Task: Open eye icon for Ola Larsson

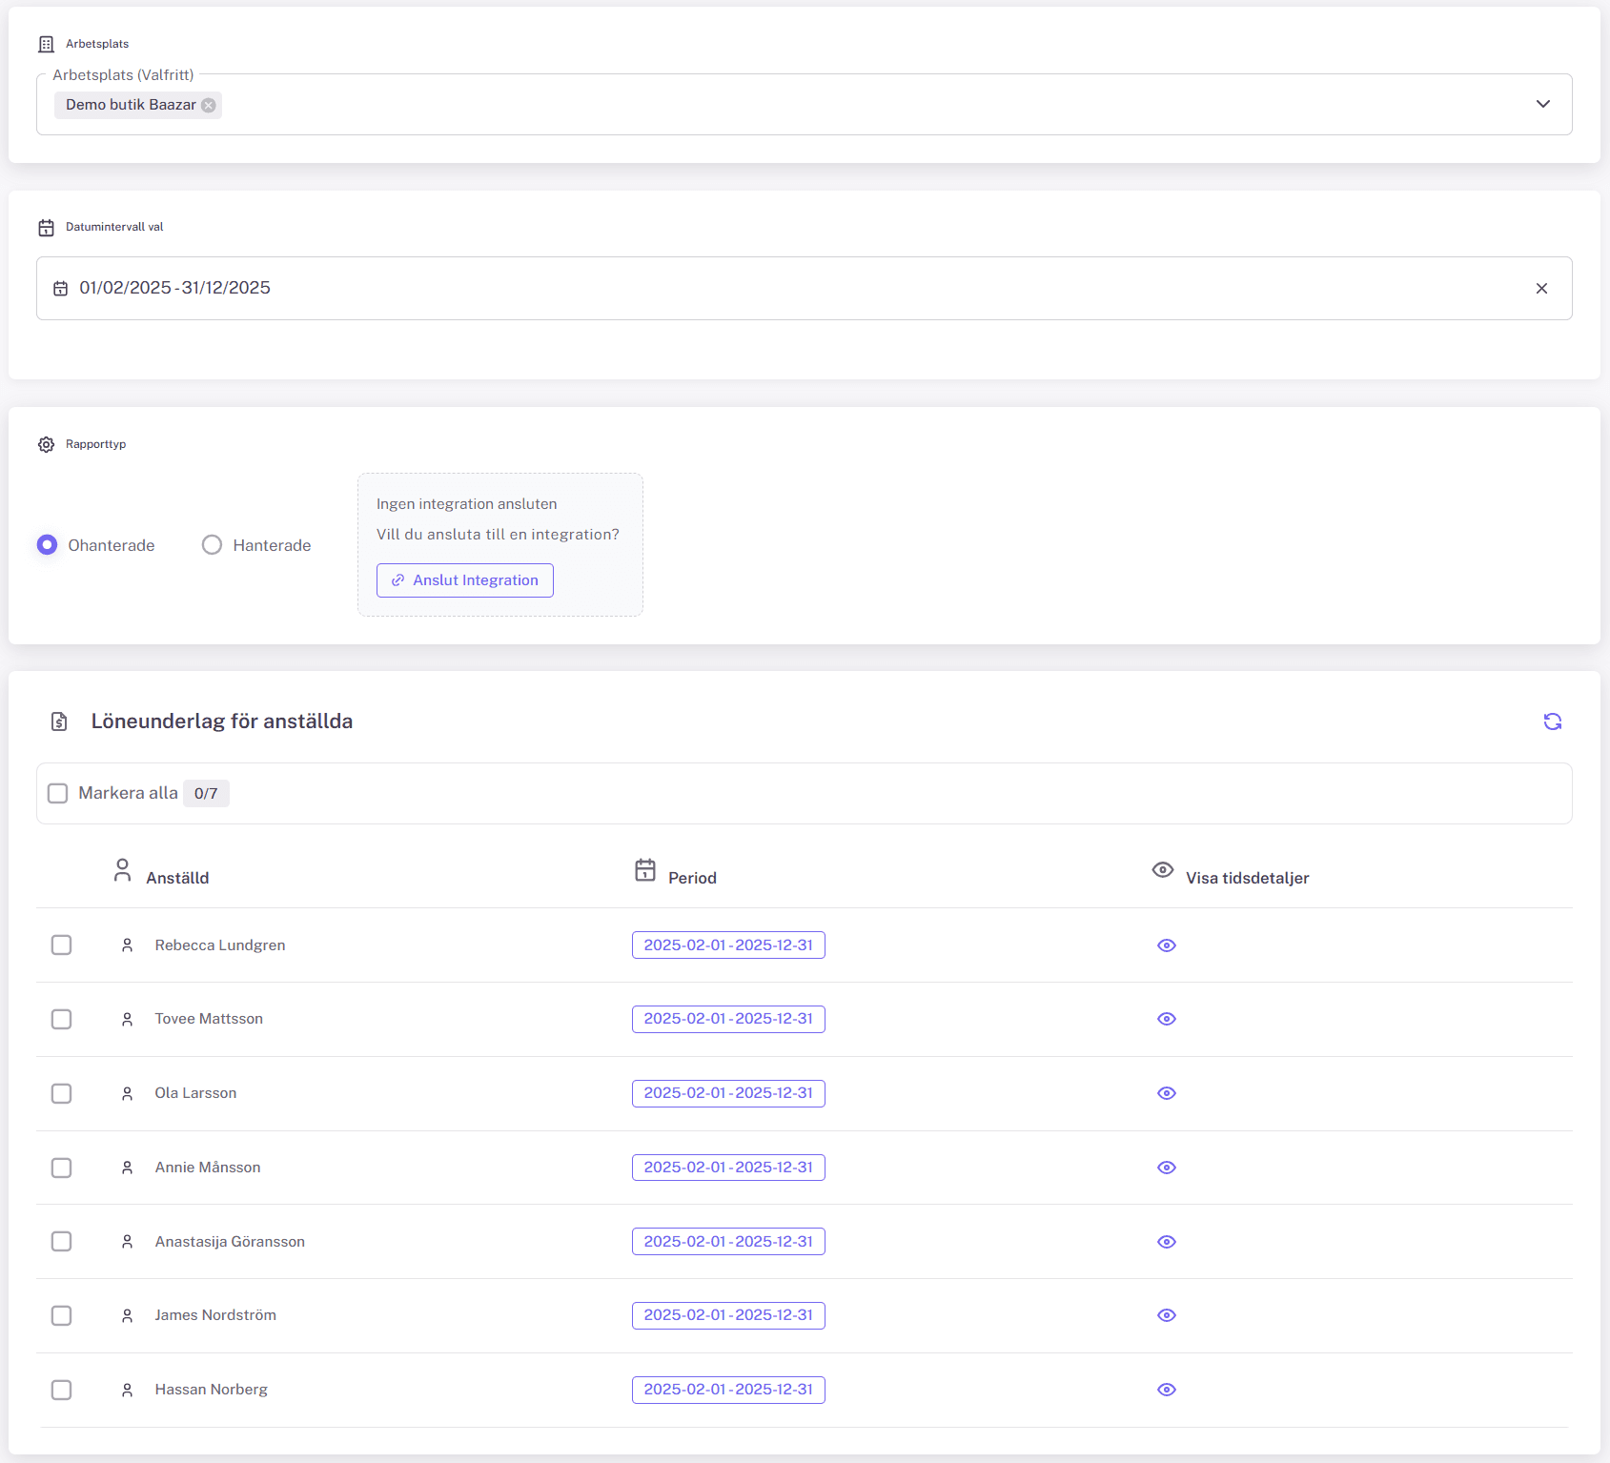Action: (1166, 1093)
